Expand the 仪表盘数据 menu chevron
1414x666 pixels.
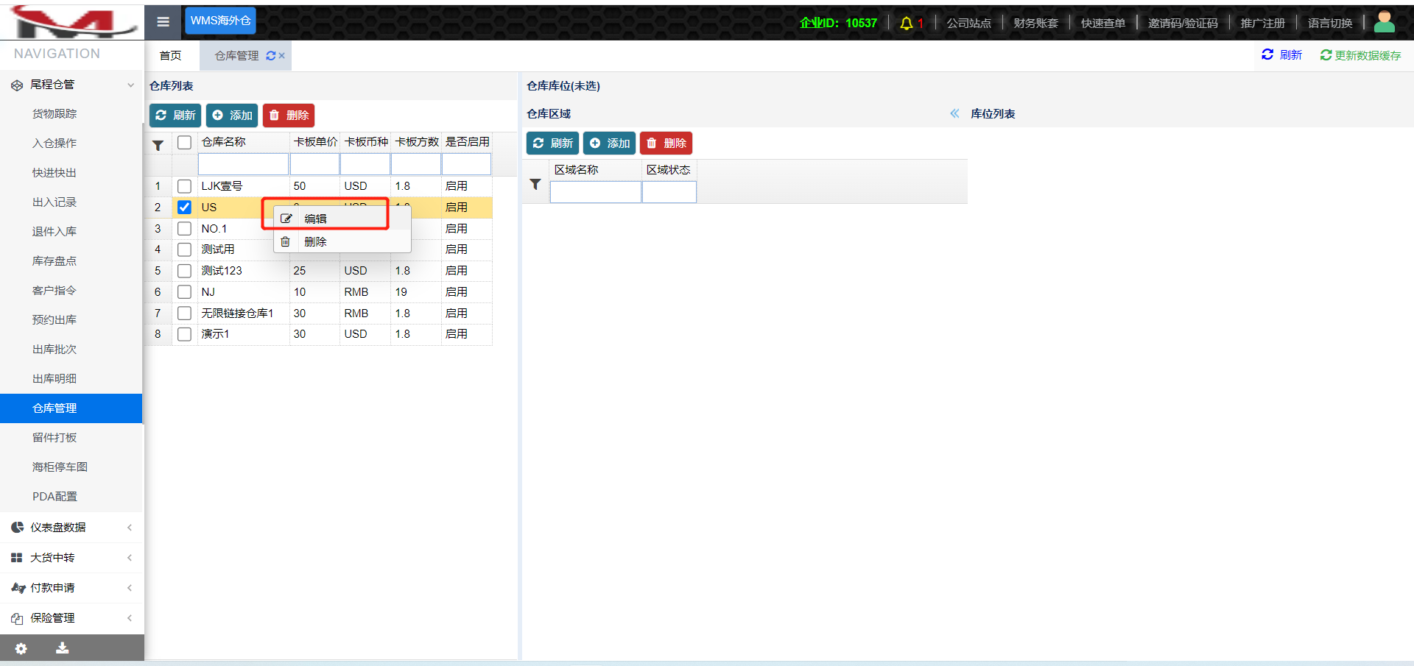[130, 527]
